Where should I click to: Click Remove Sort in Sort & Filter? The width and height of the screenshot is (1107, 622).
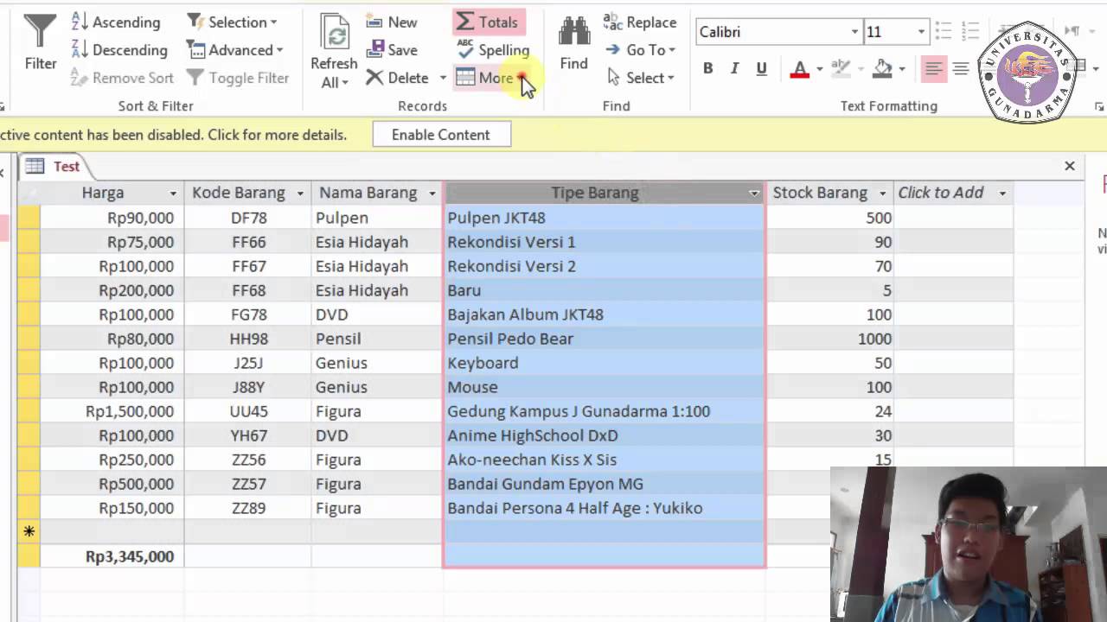(122, 78)
